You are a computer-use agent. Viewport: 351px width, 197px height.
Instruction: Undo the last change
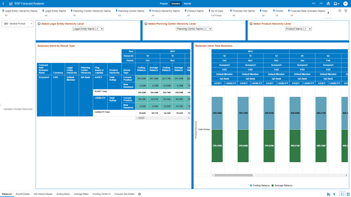314,4
